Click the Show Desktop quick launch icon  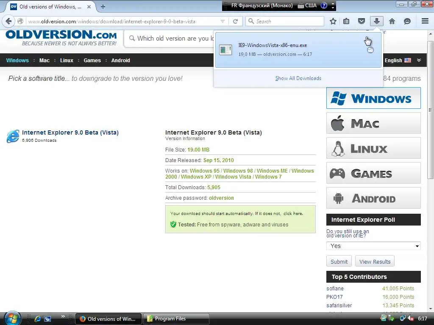47,319
